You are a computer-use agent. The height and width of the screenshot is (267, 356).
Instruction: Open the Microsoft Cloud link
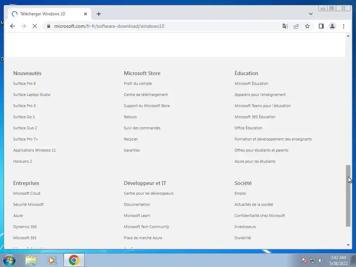click(x=26, y=193)
